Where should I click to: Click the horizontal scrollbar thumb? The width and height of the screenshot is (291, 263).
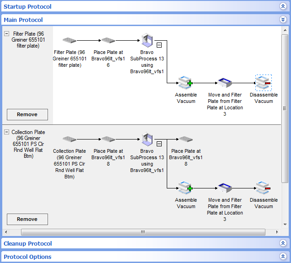(142, 232)
